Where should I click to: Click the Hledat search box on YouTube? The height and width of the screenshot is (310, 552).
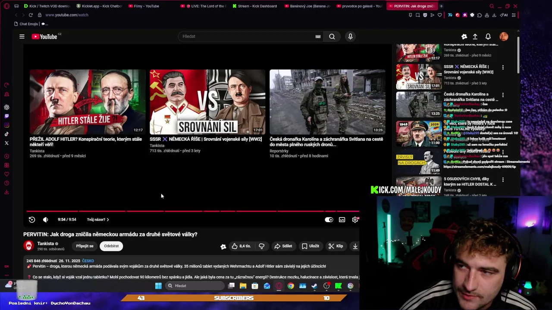click(247, 37)
